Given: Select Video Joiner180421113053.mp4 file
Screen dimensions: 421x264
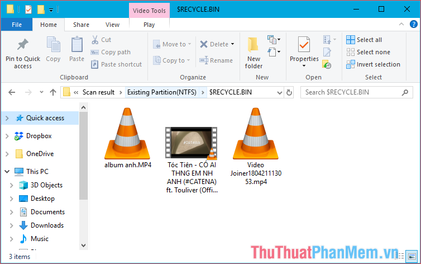Looking at the screenshot, I should point(256,146).
